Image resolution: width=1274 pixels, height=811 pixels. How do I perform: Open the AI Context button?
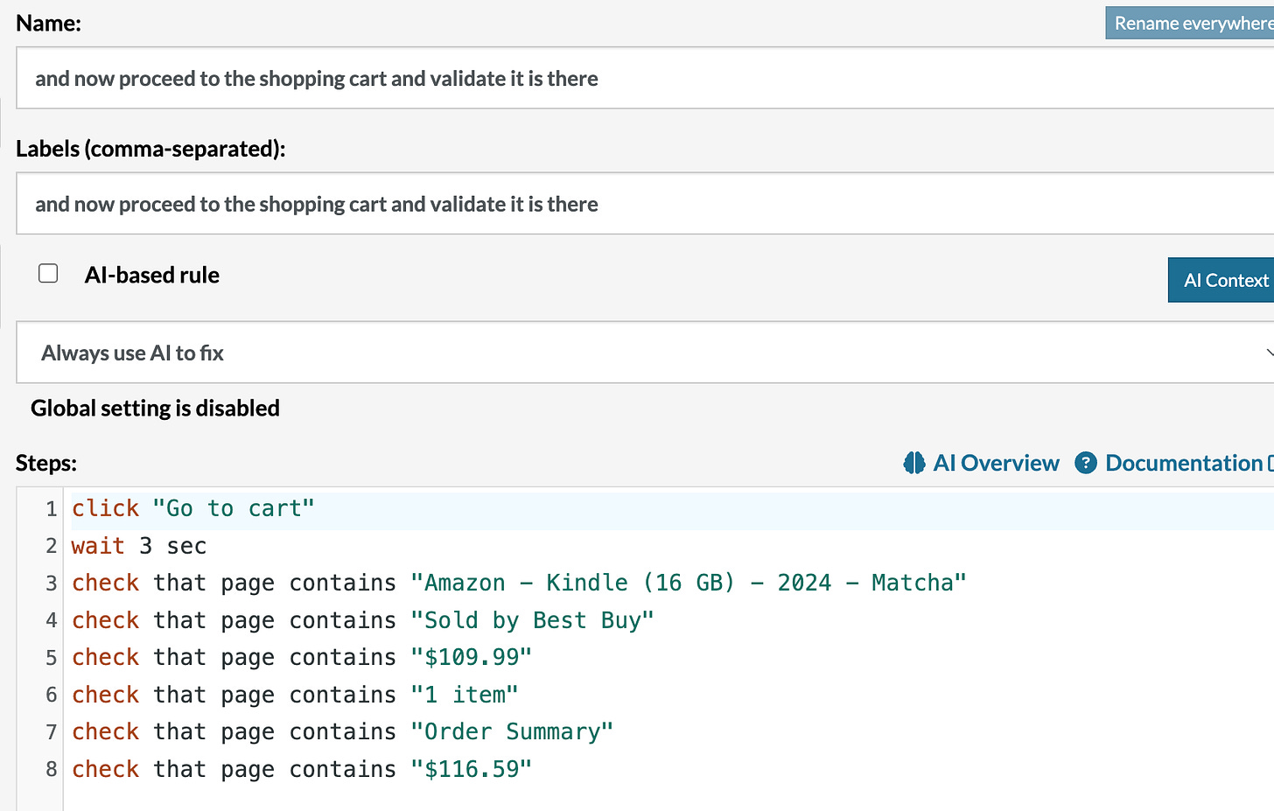pos(1224,280)
